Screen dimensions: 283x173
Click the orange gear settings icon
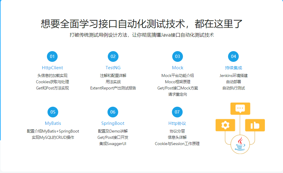[225, 125]
